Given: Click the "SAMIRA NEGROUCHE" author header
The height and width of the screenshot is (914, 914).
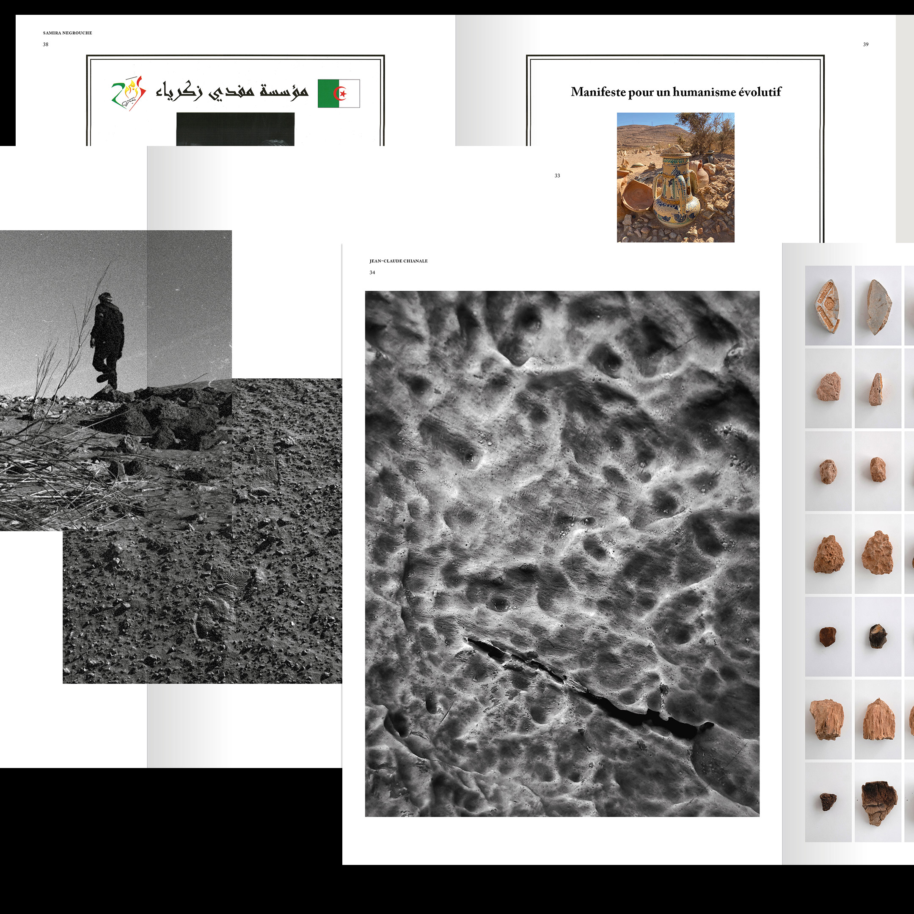Looking at the screenshot, I should click(x=68, y=33).
